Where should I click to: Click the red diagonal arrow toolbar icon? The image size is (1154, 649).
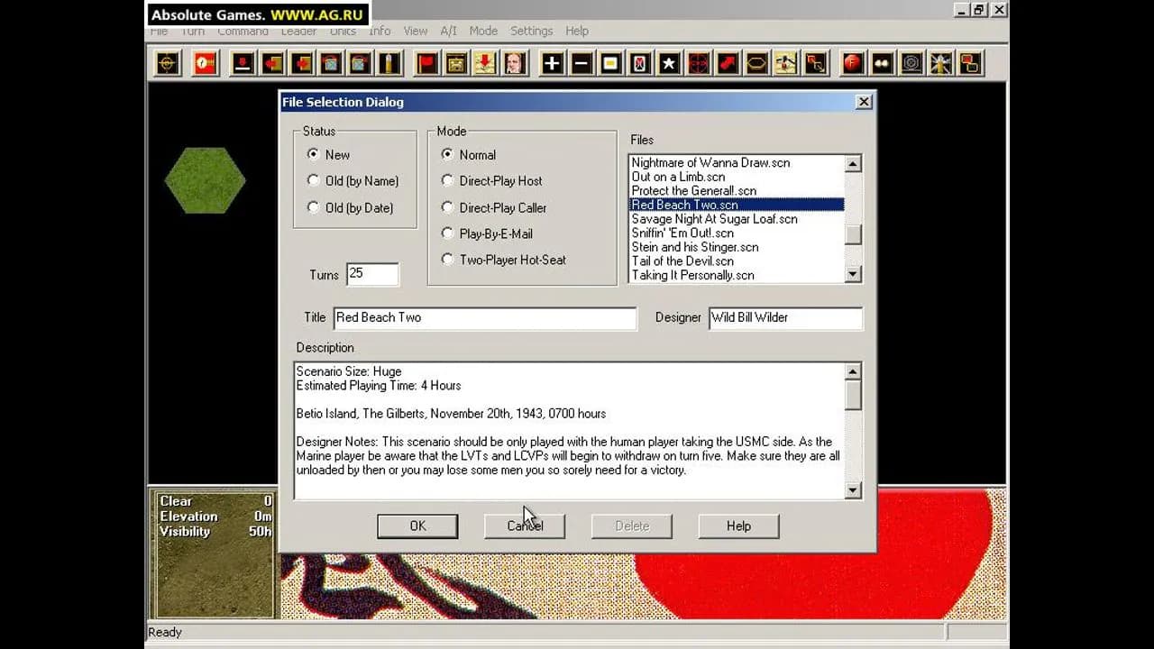coord(728,63)
